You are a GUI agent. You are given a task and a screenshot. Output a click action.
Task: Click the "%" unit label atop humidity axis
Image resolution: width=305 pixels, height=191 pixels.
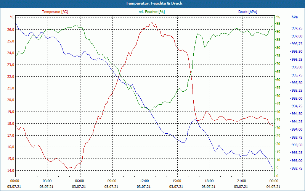coord(278,17)
